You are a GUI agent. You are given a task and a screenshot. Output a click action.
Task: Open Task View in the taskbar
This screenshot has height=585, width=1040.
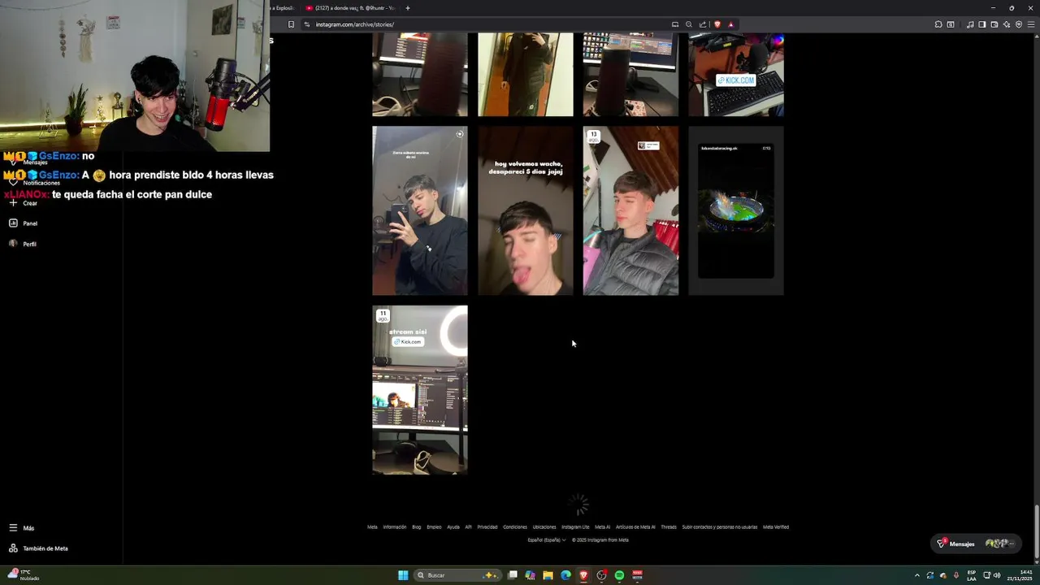pos(513,575)
